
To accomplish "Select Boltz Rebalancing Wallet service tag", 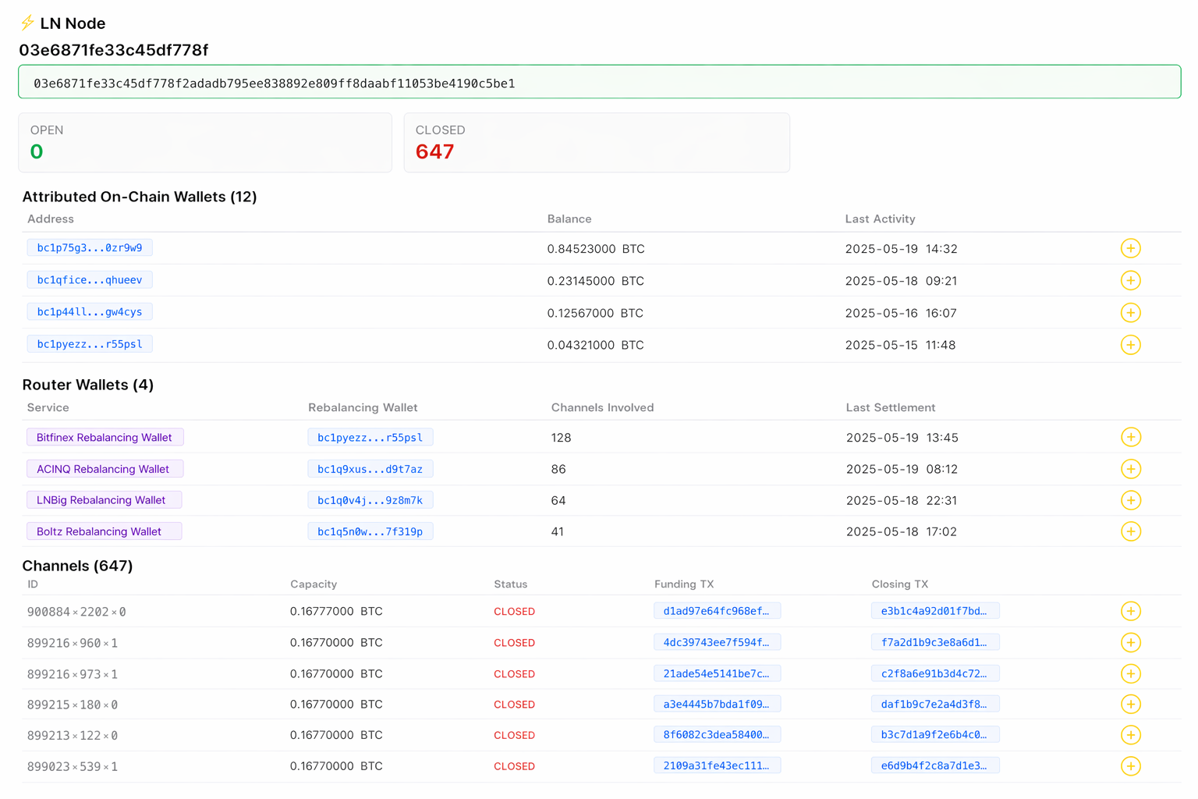I will click(104, 531).
